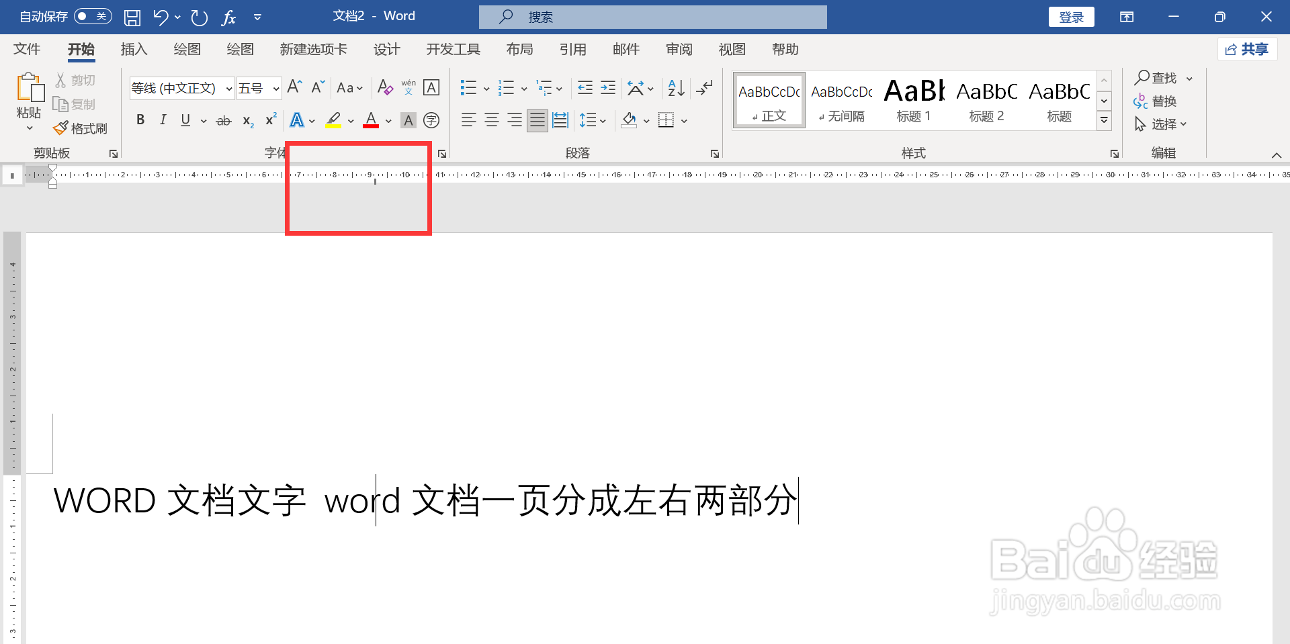The image size is (1290, 644).
Task: Click the fx equation icon
Action: pyautogui.click(x=229, y=17)
